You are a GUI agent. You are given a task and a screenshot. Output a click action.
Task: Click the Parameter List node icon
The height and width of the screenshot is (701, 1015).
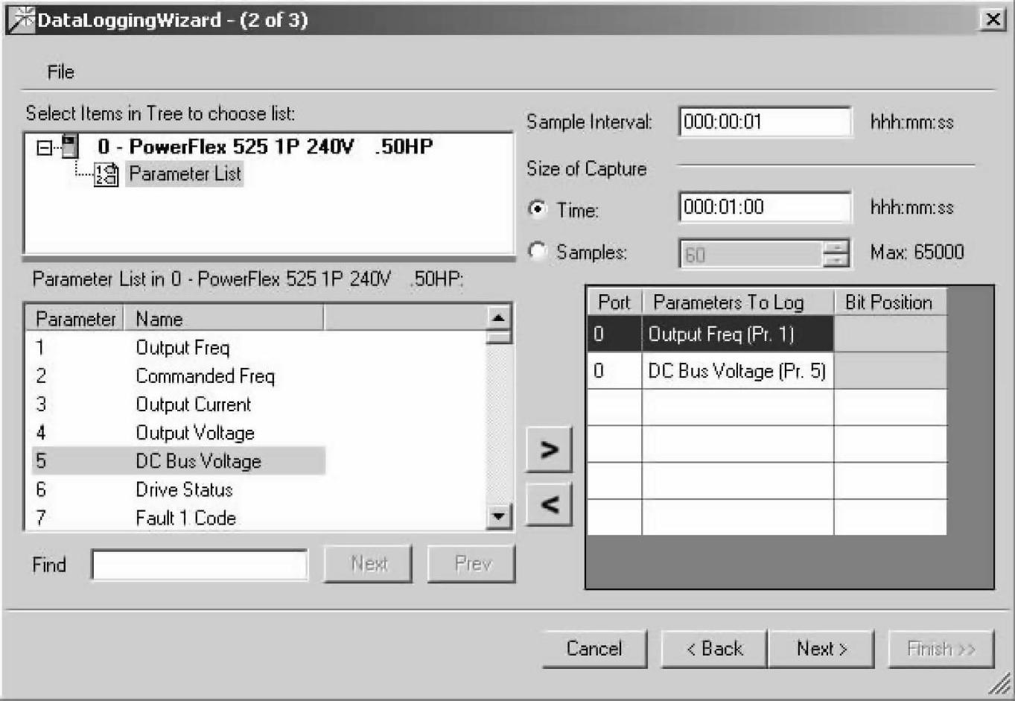click(x=106, y=175)
